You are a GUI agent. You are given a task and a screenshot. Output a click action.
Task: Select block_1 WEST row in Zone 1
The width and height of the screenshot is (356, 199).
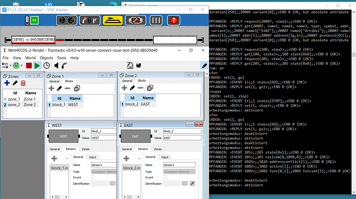point(65,104)
